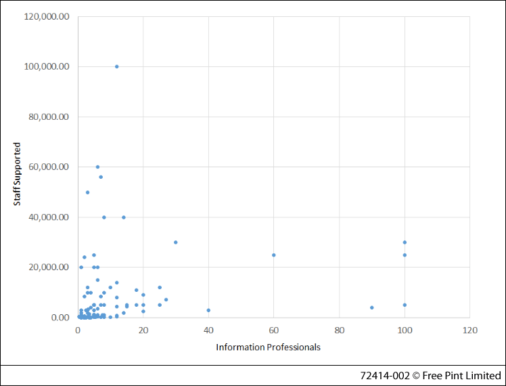Click the Free Pint Limited copyright text
Image resolution: width=506 pixels, height=386 pixels.
coord(430,375)
